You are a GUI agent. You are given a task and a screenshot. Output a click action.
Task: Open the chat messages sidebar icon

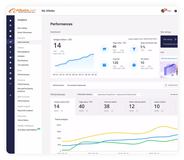pyautogui.click(x=10, y=36)
